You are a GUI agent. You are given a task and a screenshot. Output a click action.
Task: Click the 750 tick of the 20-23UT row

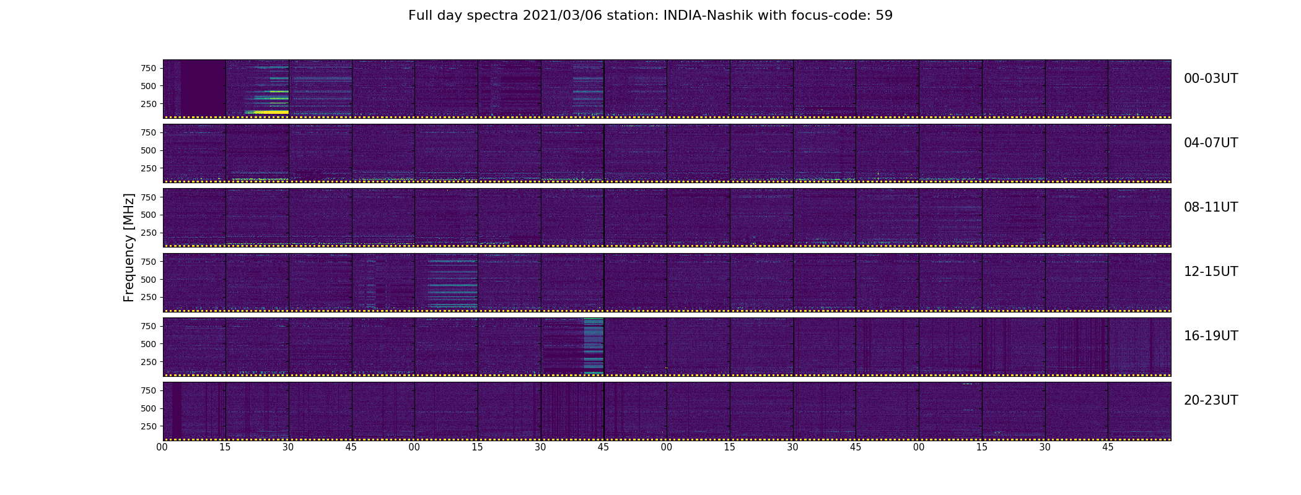pyautogui.click(x=149, y=390)
